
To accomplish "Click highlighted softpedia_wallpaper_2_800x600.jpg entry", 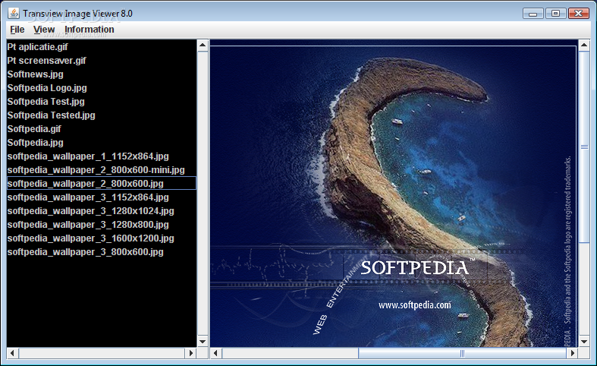I will point(102,184).
